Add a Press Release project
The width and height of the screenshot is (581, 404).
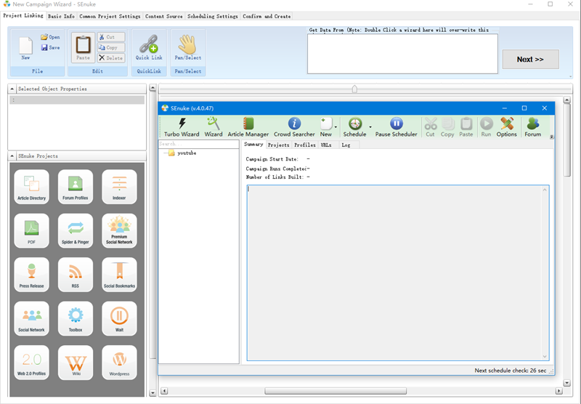click(31, 275)
